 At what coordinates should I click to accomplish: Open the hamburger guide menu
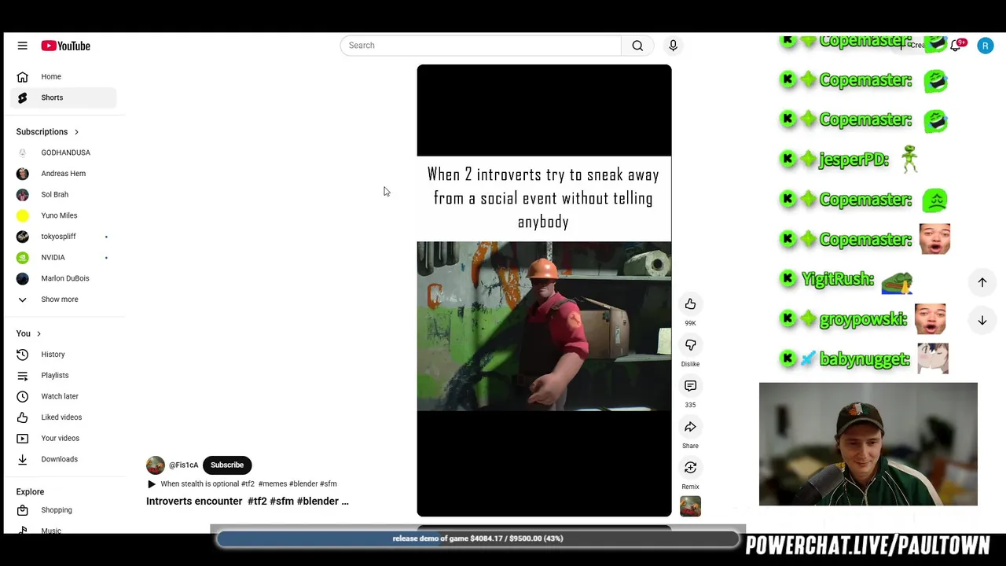[x=22, y=46]
